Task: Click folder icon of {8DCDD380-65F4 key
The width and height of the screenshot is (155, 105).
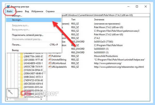Action: click(x=21, y=84)
